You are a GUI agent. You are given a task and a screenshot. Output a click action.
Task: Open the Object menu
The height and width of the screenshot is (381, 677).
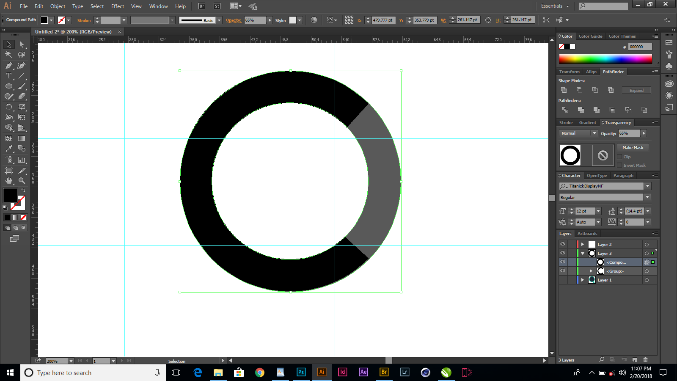click(x=58, y=6)
